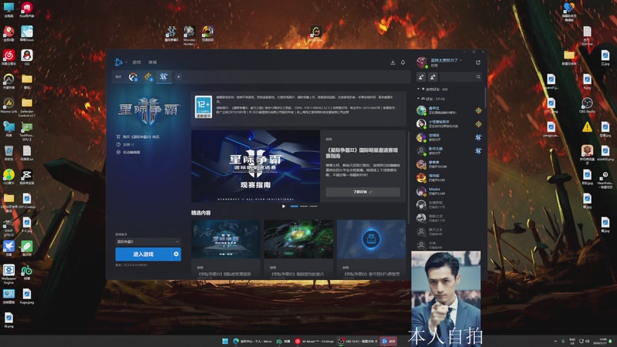Screen dimensions: 617x347
Task: Open the downloads icon in Battle.net header
Action: click(x=393, y=62)
